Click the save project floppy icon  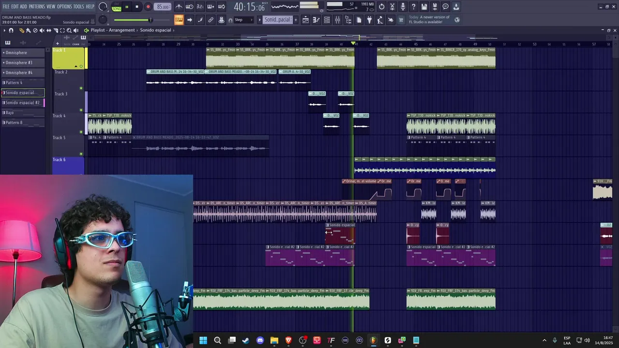424,7
